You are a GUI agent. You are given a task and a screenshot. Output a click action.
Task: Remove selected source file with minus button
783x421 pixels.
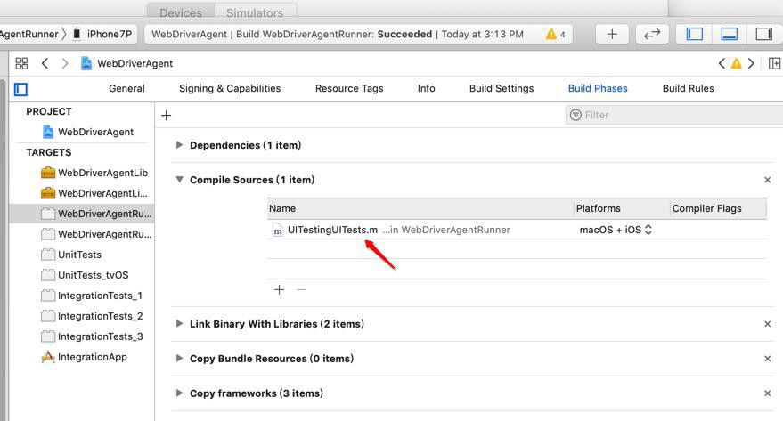click(x=301, y=290)
